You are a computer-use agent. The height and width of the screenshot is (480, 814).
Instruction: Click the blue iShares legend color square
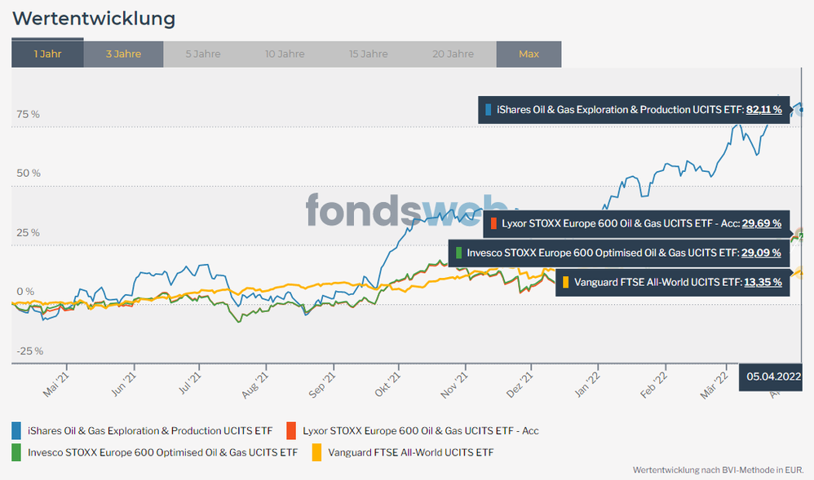click(17, 430)
